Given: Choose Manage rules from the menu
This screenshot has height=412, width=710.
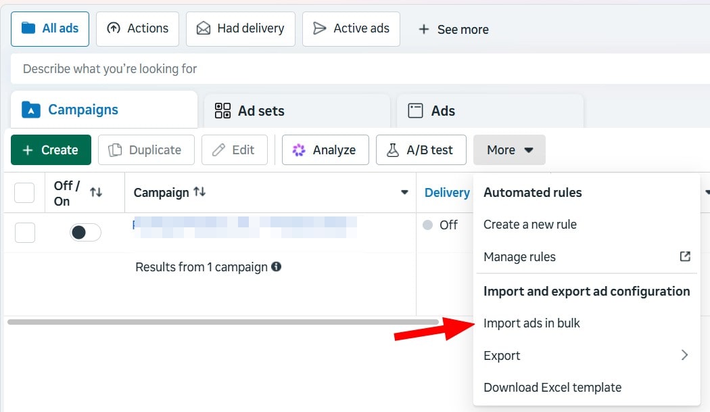Looking at the screenshot, I should (519, 257).
